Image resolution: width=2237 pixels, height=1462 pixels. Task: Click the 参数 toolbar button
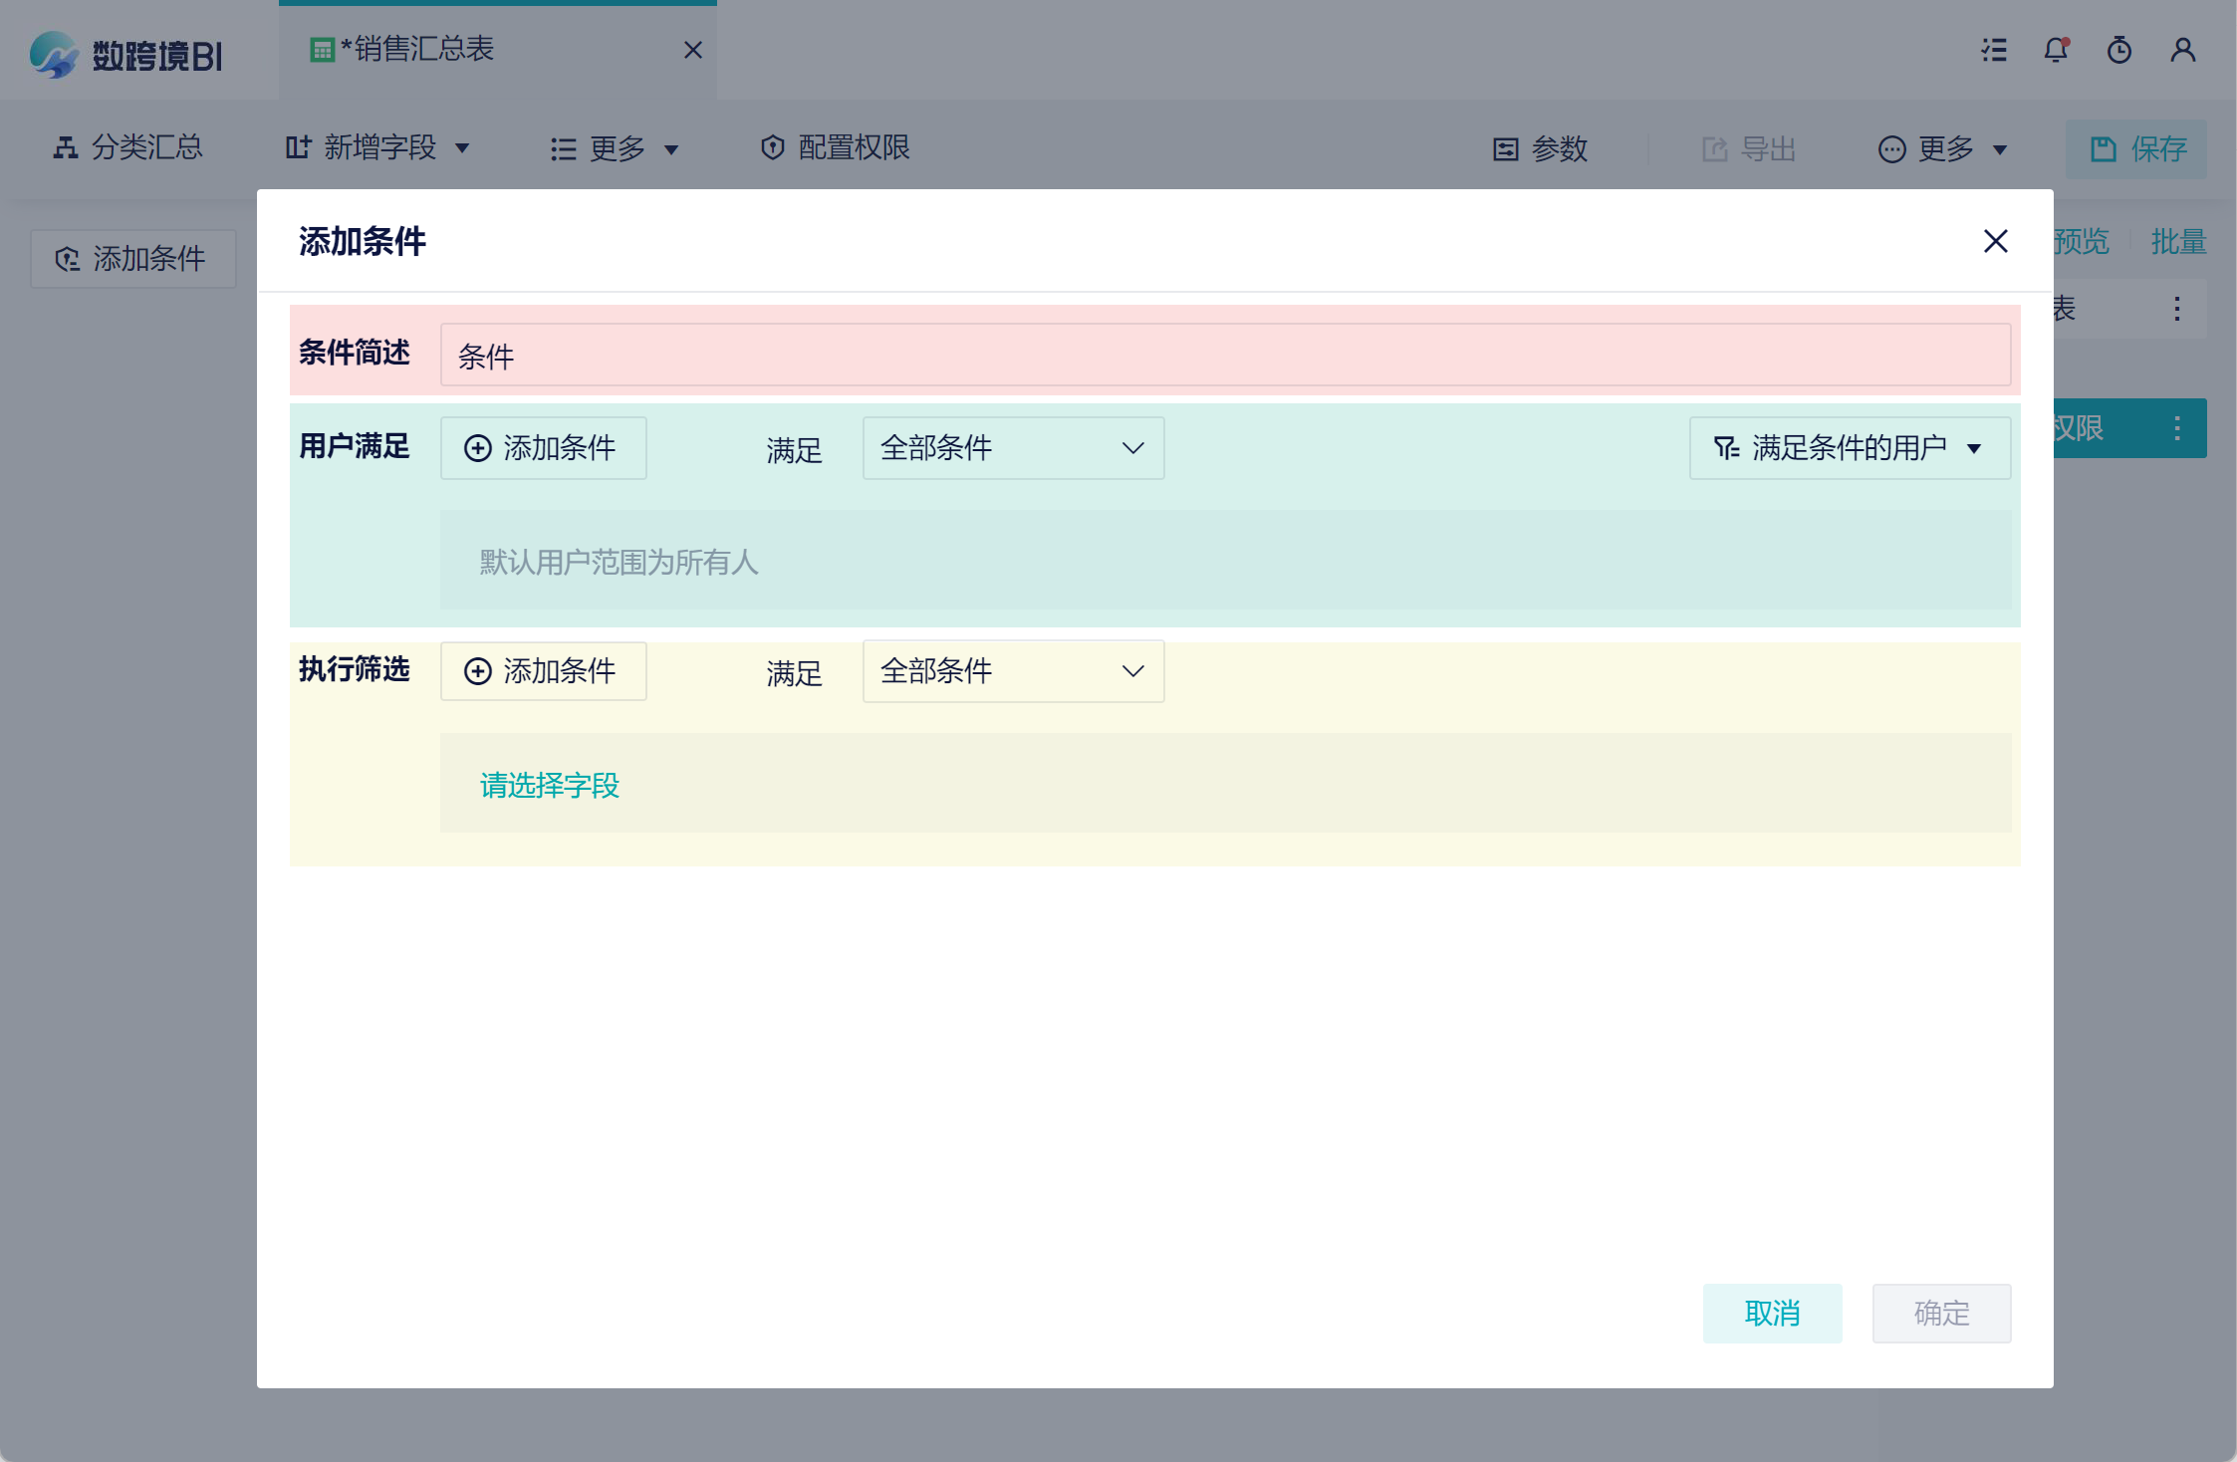[x=1541, y=149]
